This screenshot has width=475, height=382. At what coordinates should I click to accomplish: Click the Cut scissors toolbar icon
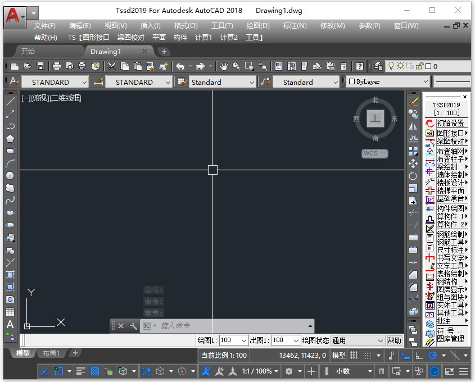tap(112, 66)
